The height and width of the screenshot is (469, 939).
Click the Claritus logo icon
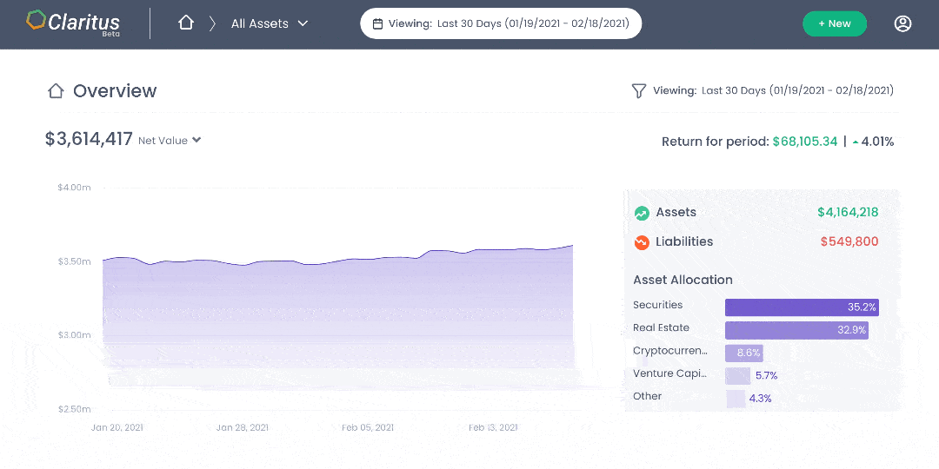(37, 21)
